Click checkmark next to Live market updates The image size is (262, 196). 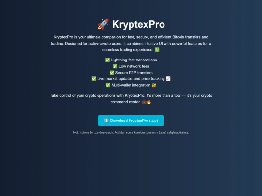click(94, 79)
